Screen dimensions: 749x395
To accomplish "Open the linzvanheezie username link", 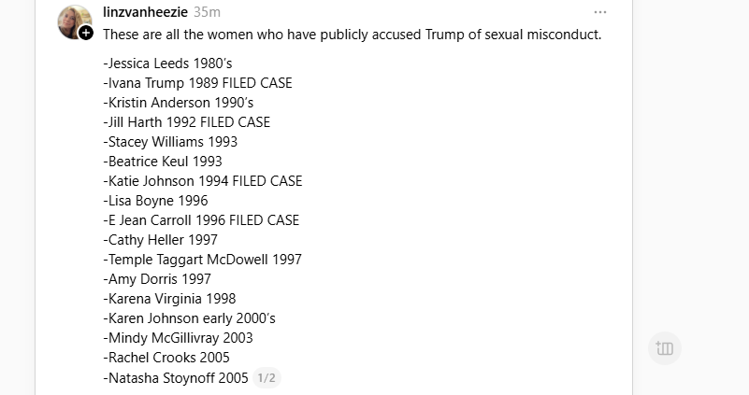I will (145, 12).
